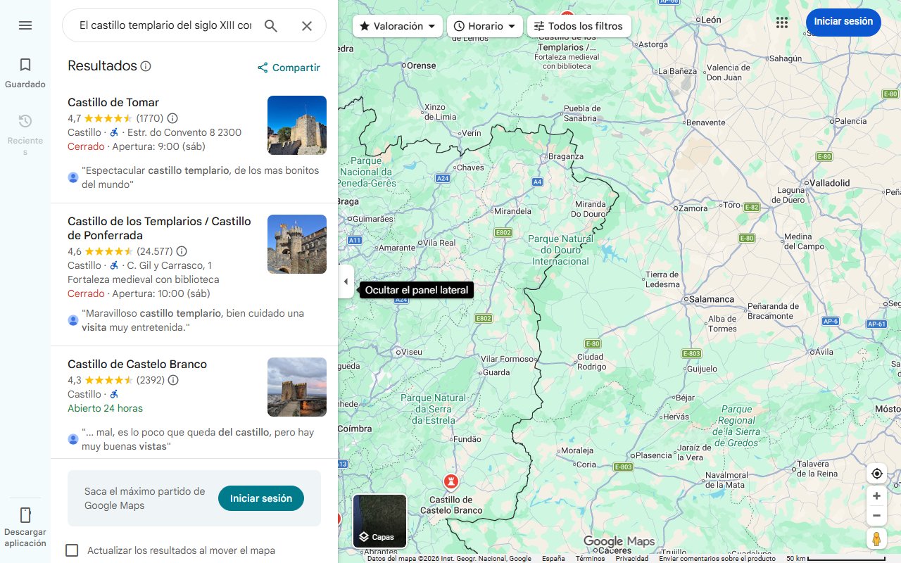Viewport: 901px width, 563px height.
Task: Click the "Espectacular castillo templario" review snippet
Action: [x=201, y=177]
